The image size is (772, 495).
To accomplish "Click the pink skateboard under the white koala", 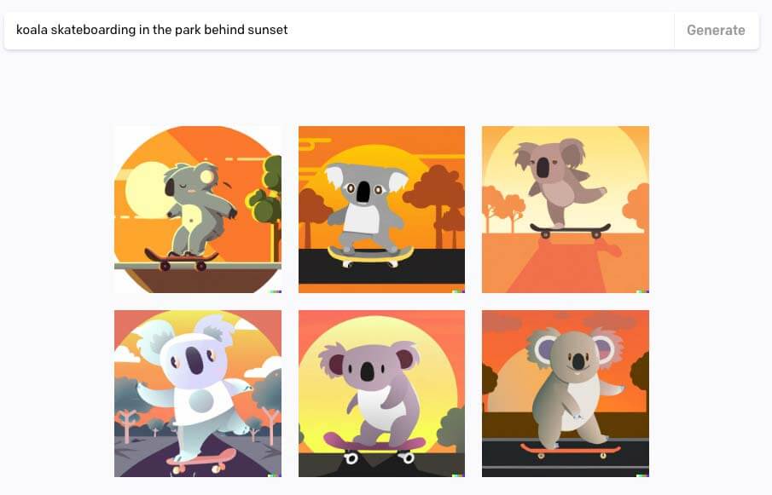I will [x=200, y=461].
